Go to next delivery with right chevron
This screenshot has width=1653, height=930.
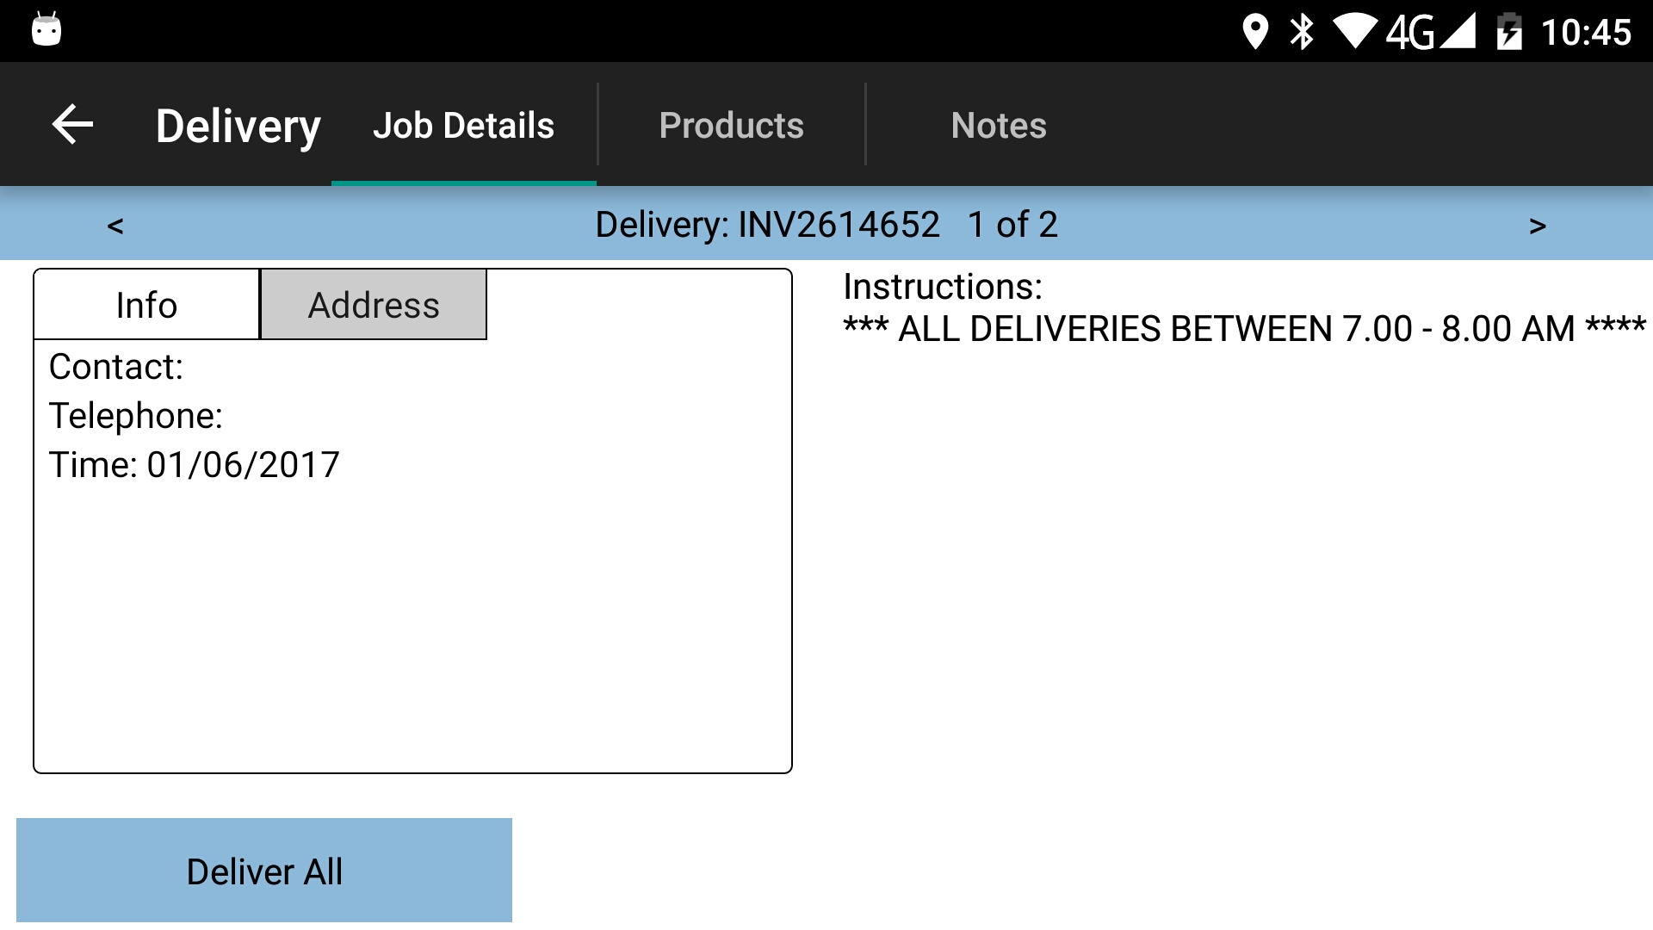1538,226
